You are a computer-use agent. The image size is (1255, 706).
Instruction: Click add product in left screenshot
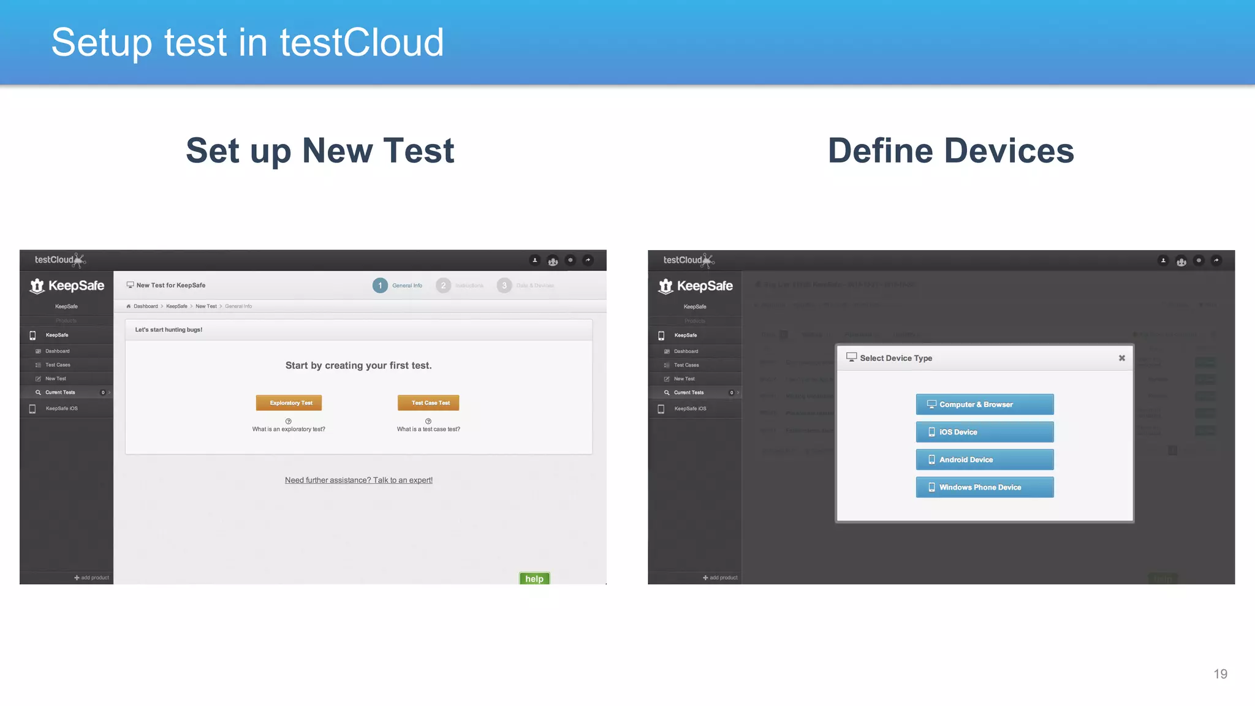[x=92, y=577]
